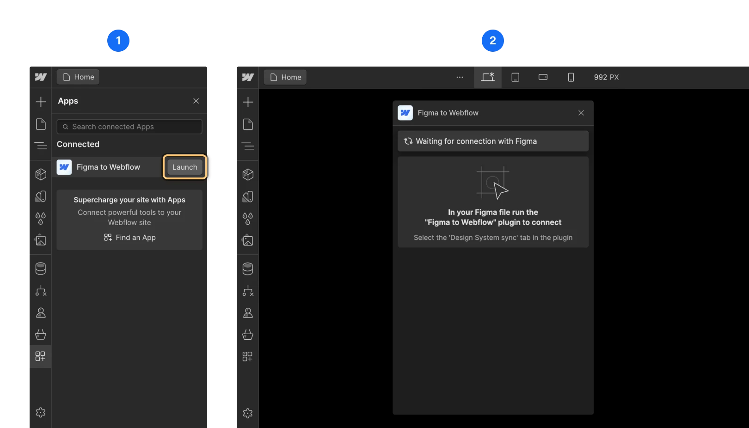Open Assets image icon in left panel sidebar
The height and width of the screenshot is (428, 749).
pyautogui.click(x=41, y=240)
